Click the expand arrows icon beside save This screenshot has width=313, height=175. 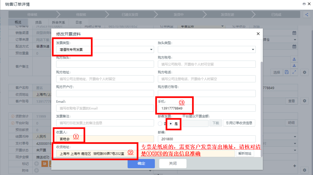294,72
